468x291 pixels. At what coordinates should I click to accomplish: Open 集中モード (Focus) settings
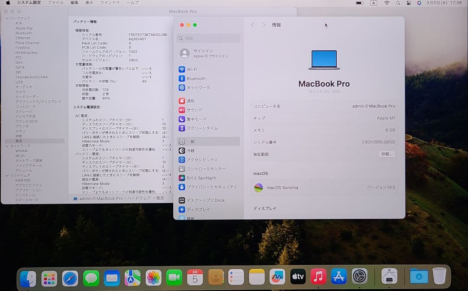pos(195,118)
